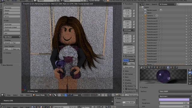
Task: Click the Join button
Action: click(12, 33)
